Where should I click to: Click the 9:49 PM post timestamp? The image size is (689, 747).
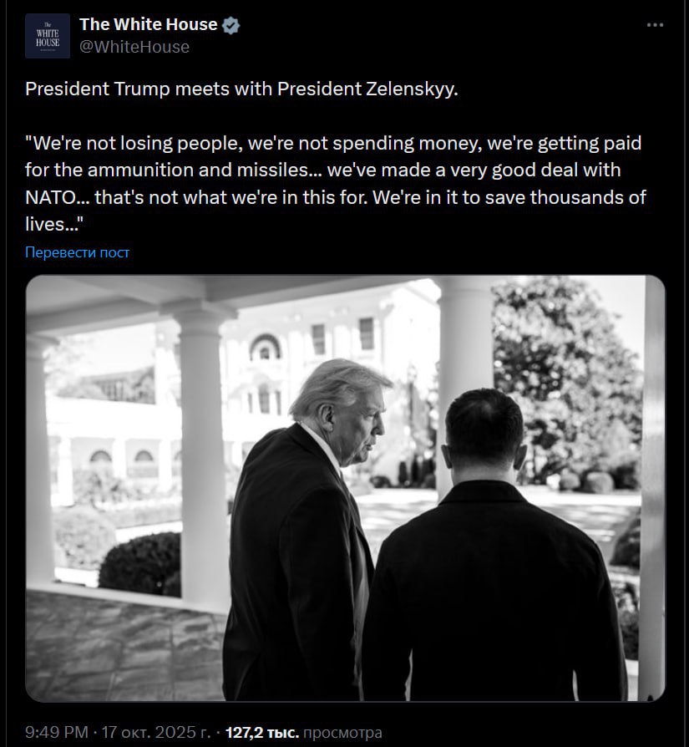tap(56, 733)
